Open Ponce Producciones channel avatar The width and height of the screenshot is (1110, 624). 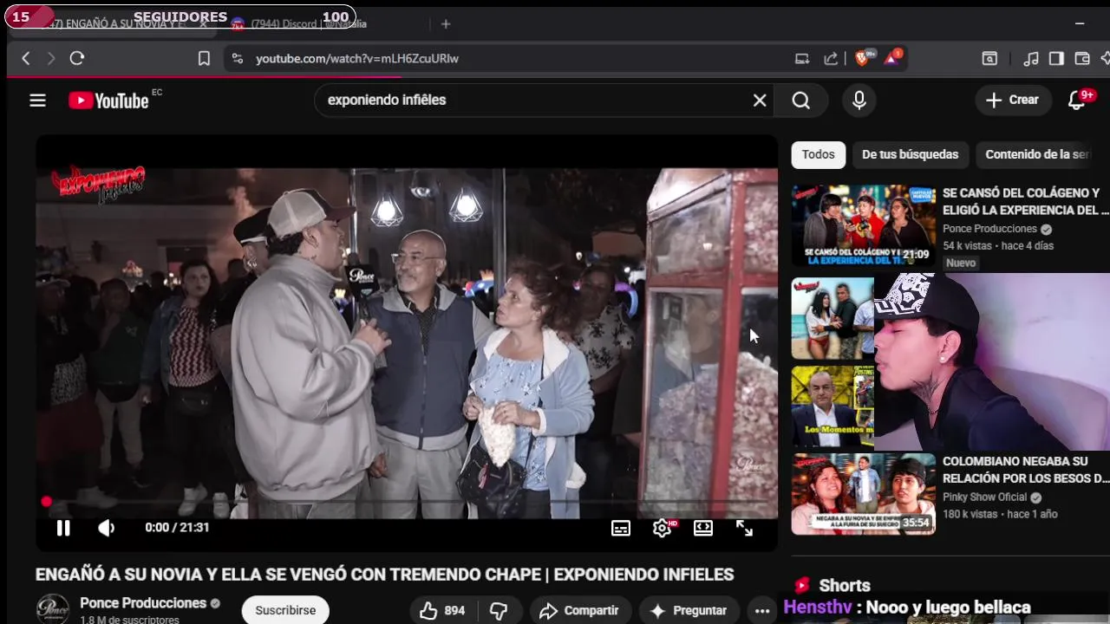[52, 609]
